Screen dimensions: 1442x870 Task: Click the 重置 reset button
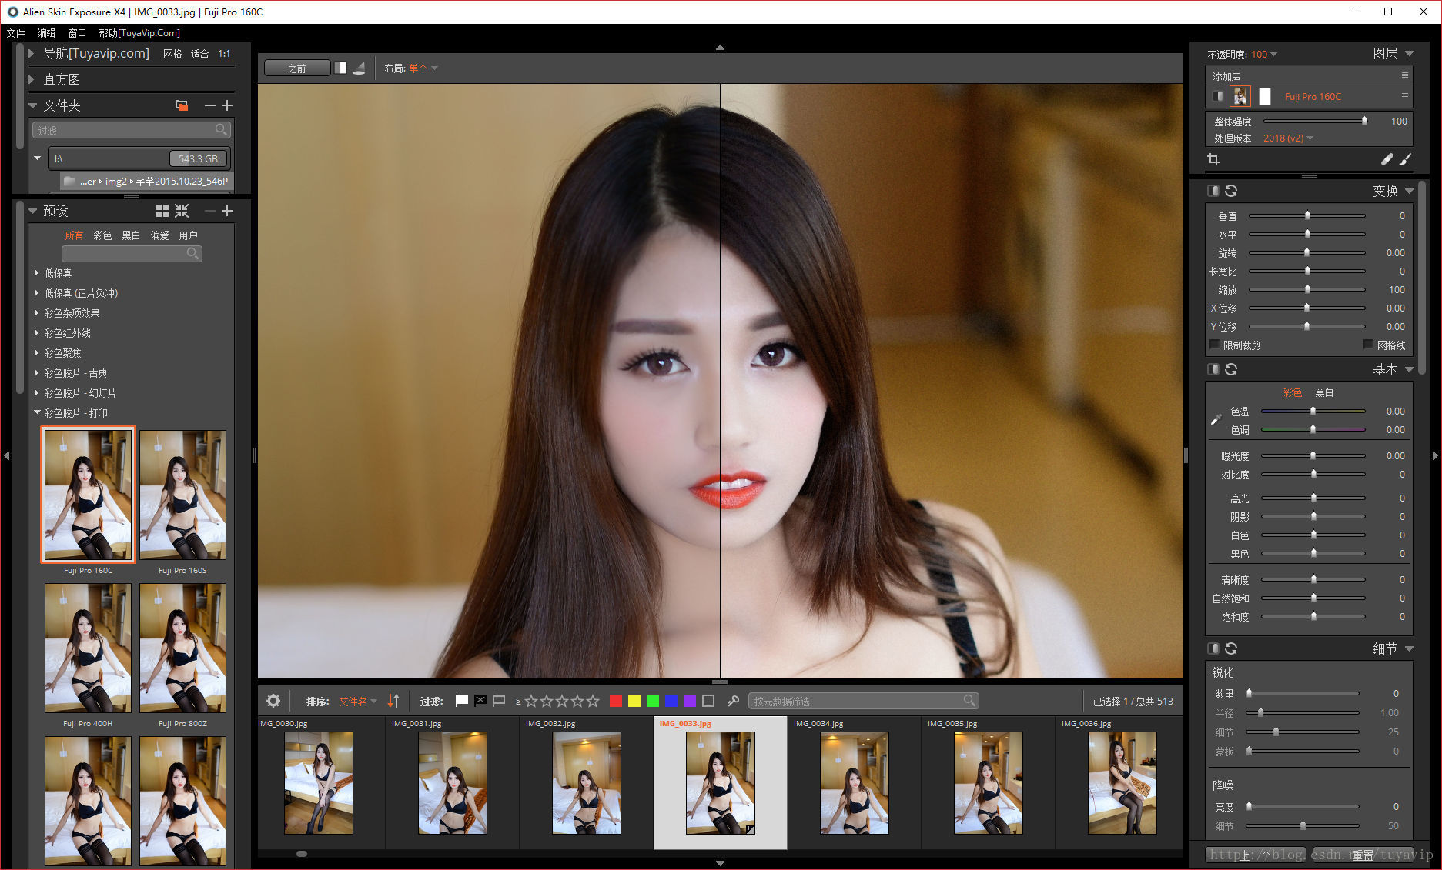click(x=1363, y=855)
